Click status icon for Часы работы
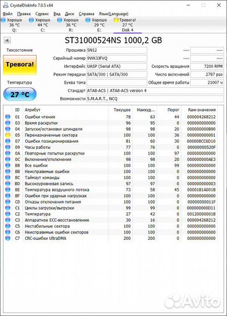 click(x=8, y=147)
